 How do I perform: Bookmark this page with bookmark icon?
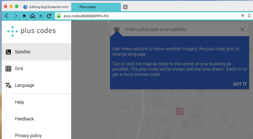coord(249,16)
